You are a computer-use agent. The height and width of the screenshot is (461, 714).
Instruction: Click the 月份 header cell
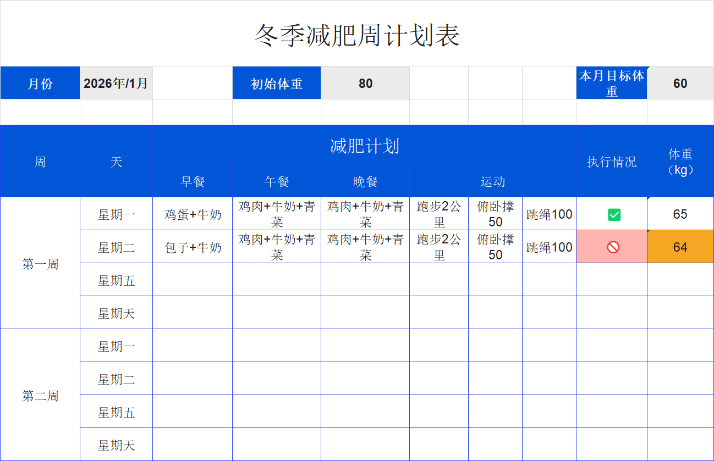coord(40,82)
